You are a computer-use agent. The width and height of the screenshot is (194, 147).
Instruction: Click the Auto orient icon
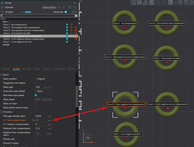coord(145,2)
